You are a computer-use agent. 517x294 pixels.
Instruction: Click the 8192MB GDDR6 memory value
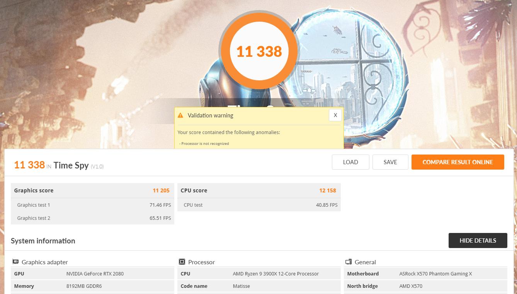84,286
